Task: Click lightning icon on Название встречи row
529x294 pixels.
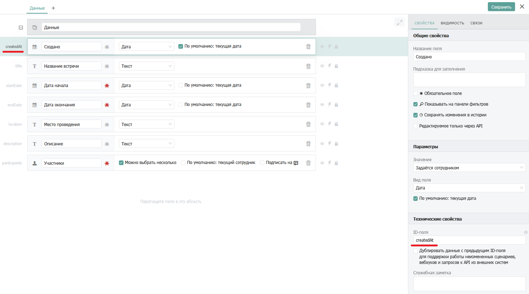Action: click(330, 66)
